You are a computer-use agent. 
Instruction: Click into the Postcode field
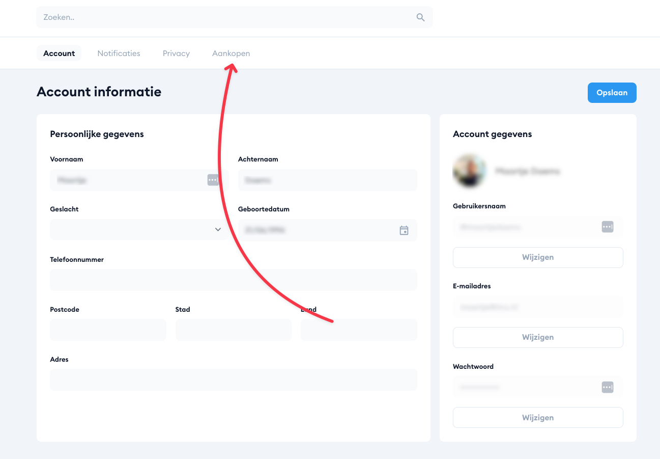pyautogui.click(x=108, y=330)
